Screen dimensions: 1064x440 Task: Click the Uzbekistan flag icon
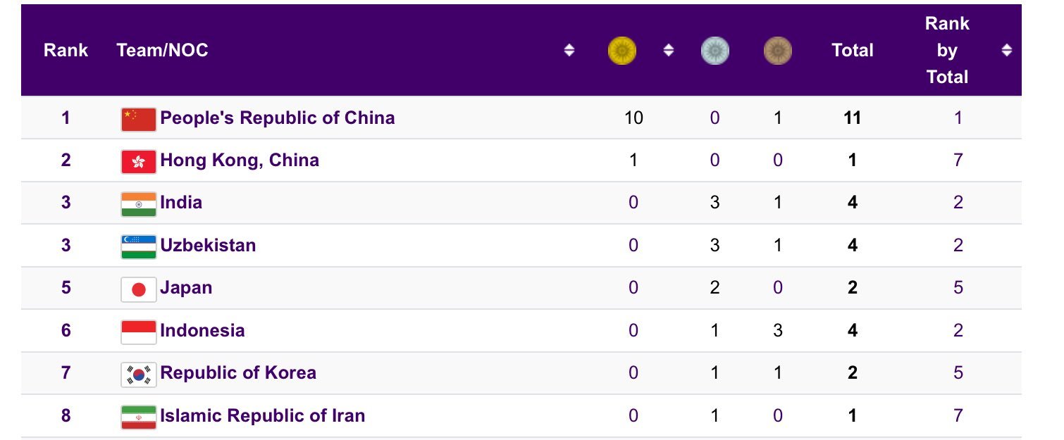click(x=138, y=246)
